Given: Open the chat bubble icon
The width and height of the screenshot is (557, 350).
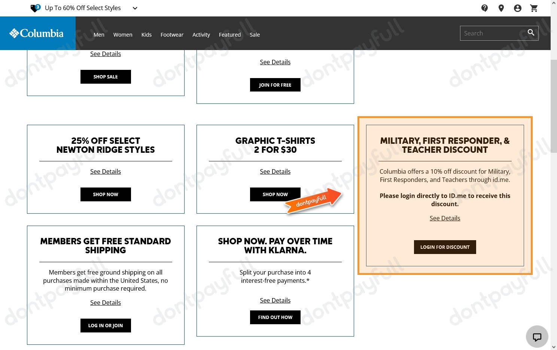Looking at the screenshot, I should pos(537,336).
